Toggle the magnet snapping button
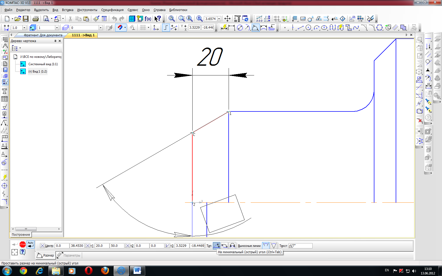442x276 pixels. tap(120, 27)
